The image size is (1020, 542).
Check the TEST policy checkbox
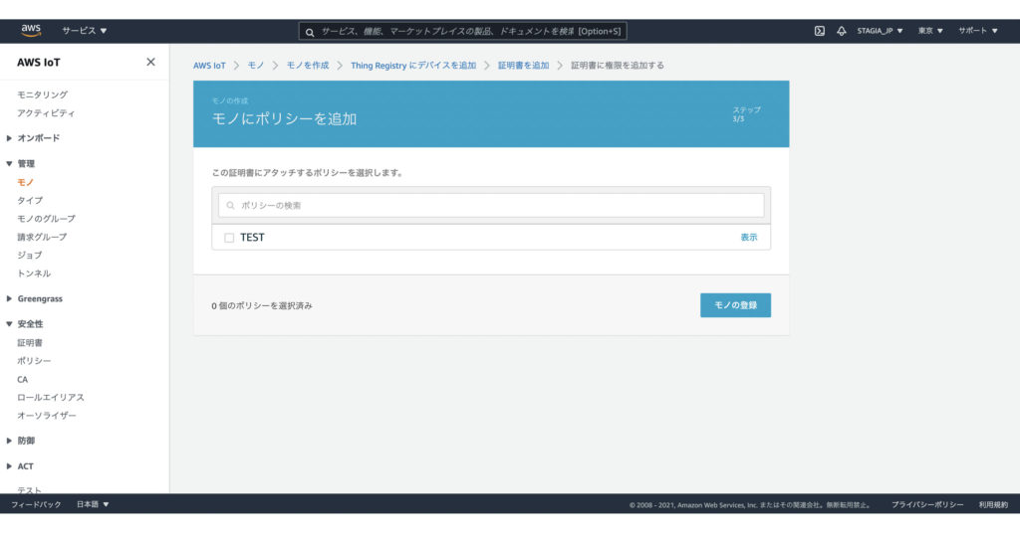click(x=229, y=238)
